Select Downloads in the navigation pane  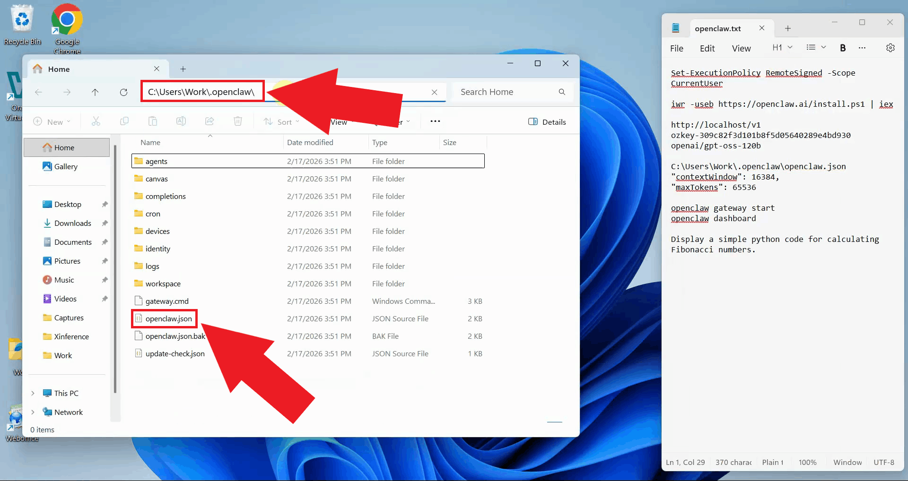[x=72, y=223]
